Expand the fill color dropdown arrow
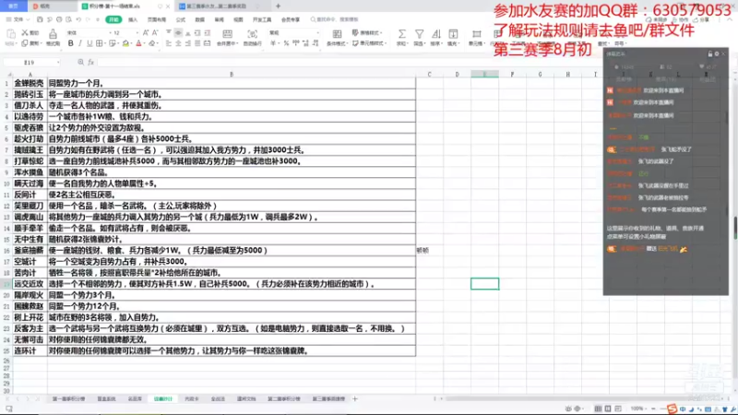 click(132, 43)
